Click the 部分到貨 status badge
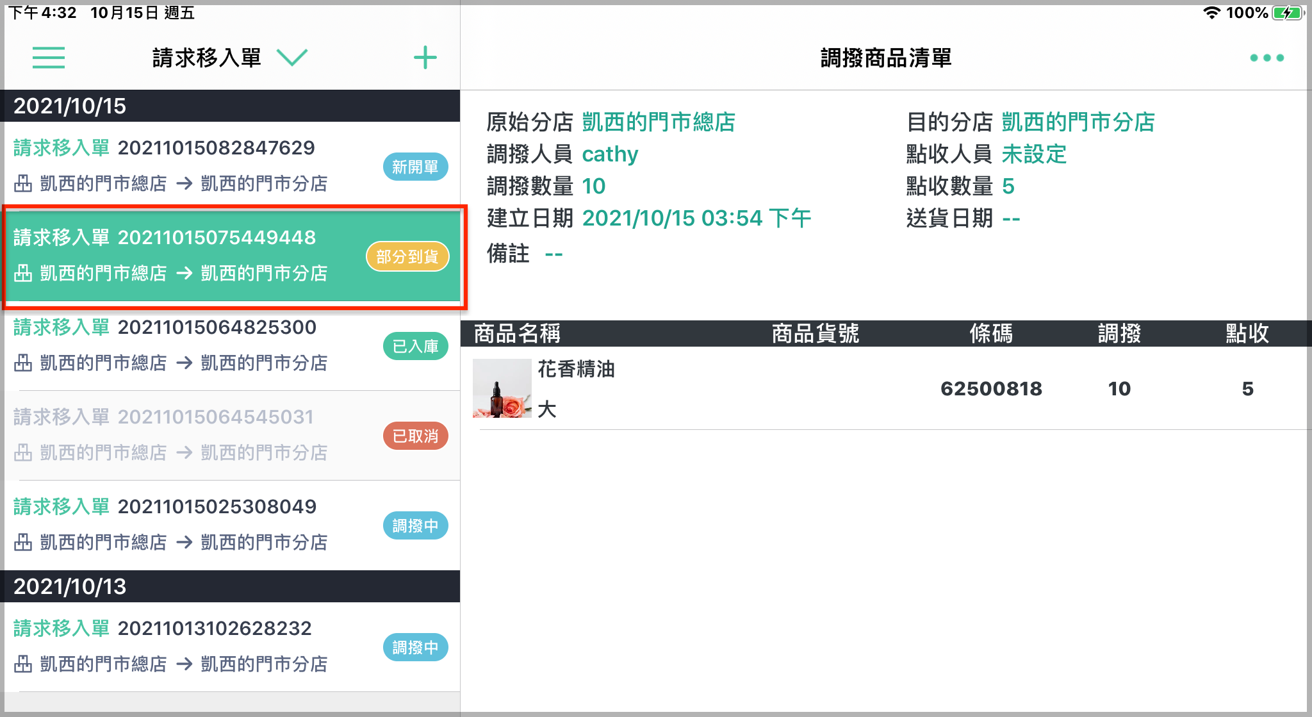This screenshot has height=717, width=1312. click(407, 256)
